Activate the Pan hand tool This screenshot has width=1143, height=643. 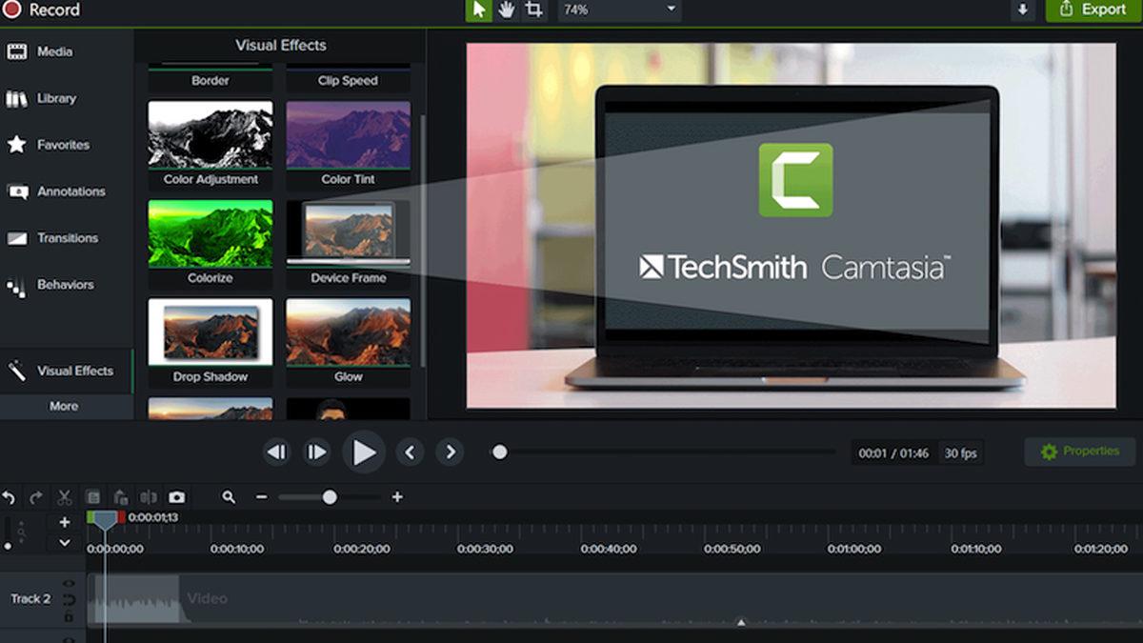click(x=508, y=10)
